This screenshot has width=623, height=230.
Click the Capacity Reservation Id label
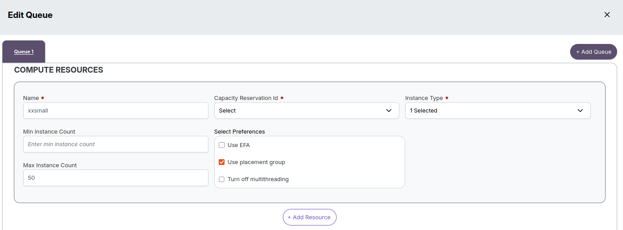[x=246, y=98]
